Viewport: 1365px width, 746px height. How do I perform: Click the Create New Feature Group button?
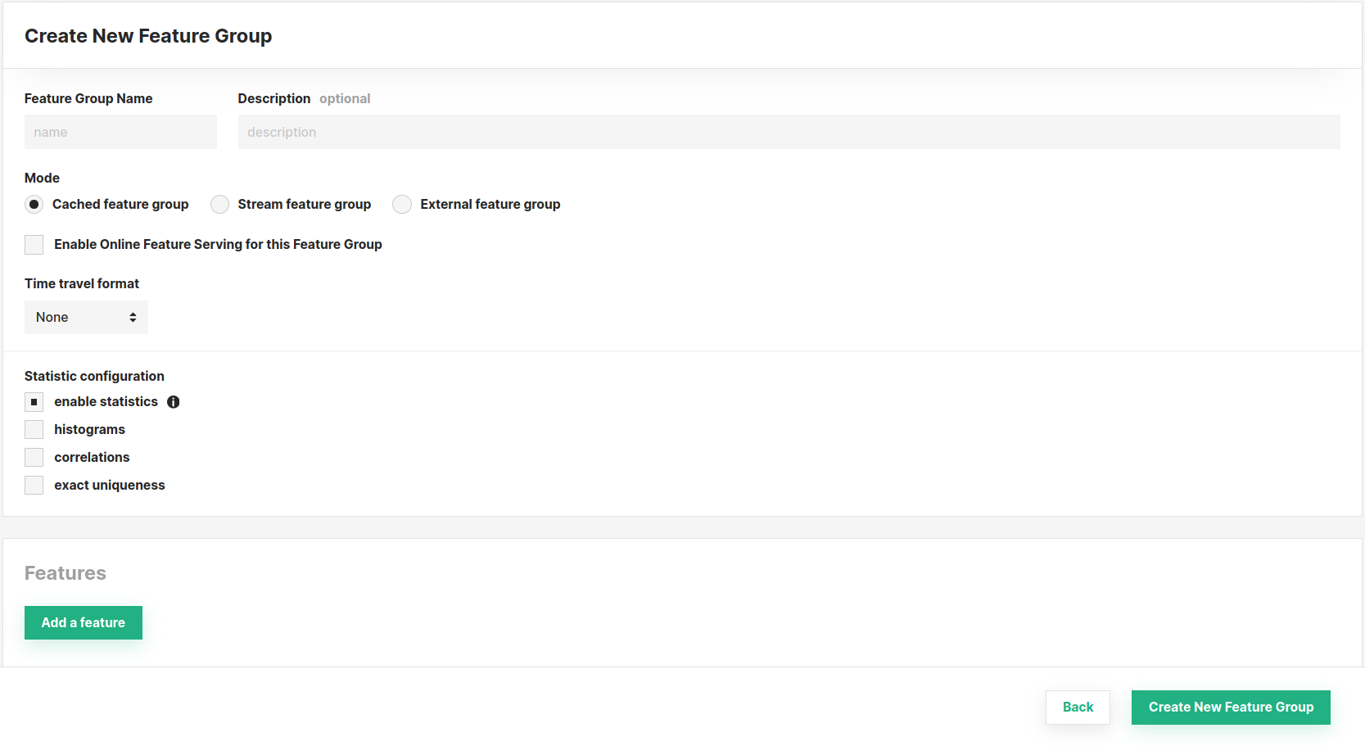1230,707
